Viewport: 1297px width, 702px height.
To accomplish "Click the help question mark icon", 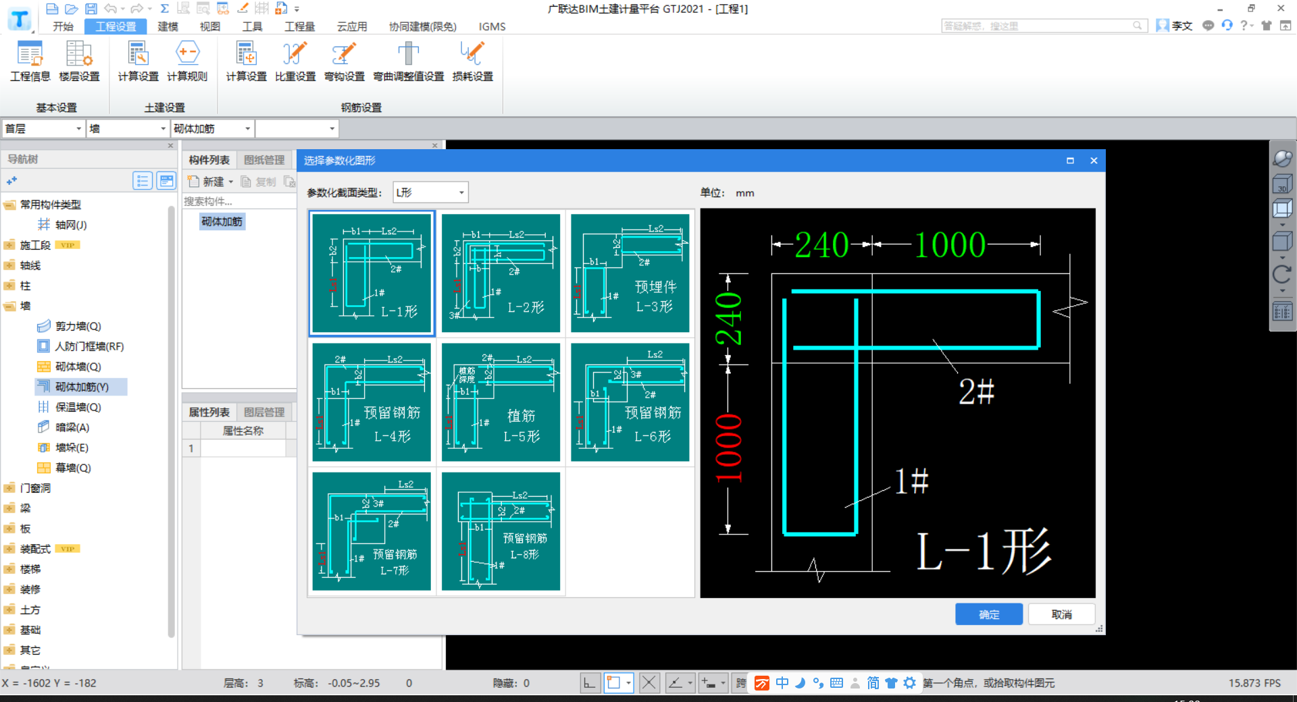I will [x=1244, y=26].
